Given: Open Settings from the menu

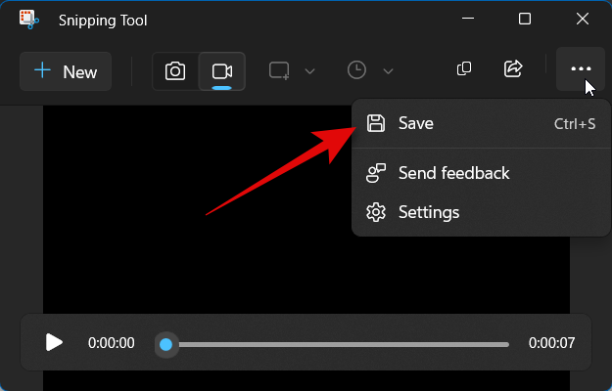Looking at the screenshot, I should (429, 212).
